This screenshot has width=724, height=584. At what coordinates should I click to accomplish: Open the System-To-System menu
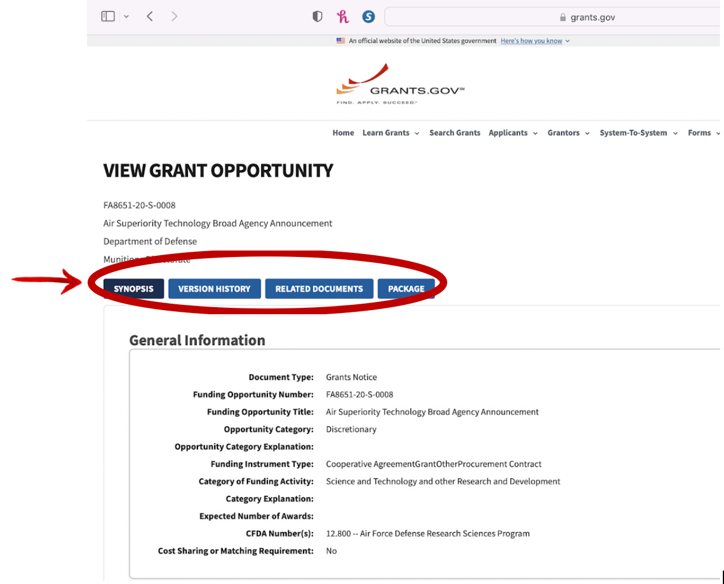click(633, 133)
